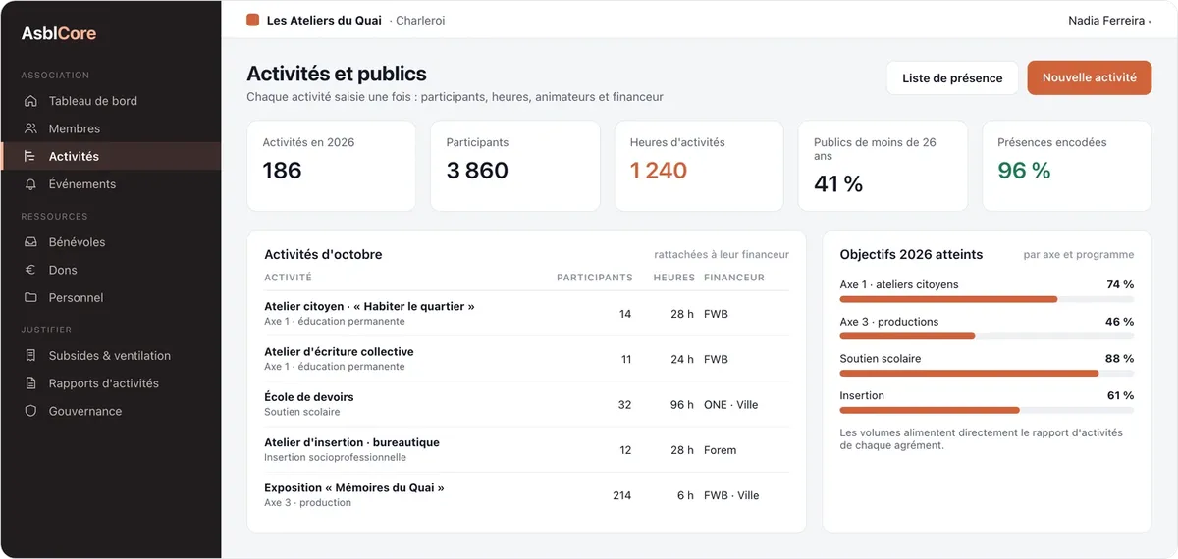Screen dimensions: 1178x559
Task: Click the Soutien scolaire progress bar
Action: pyautogui.click(x=987, y=373)
